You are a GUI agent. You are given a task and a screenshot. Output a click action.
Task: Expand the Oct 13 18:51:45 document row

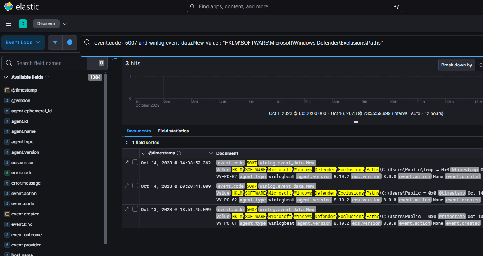tap(127, 209)
